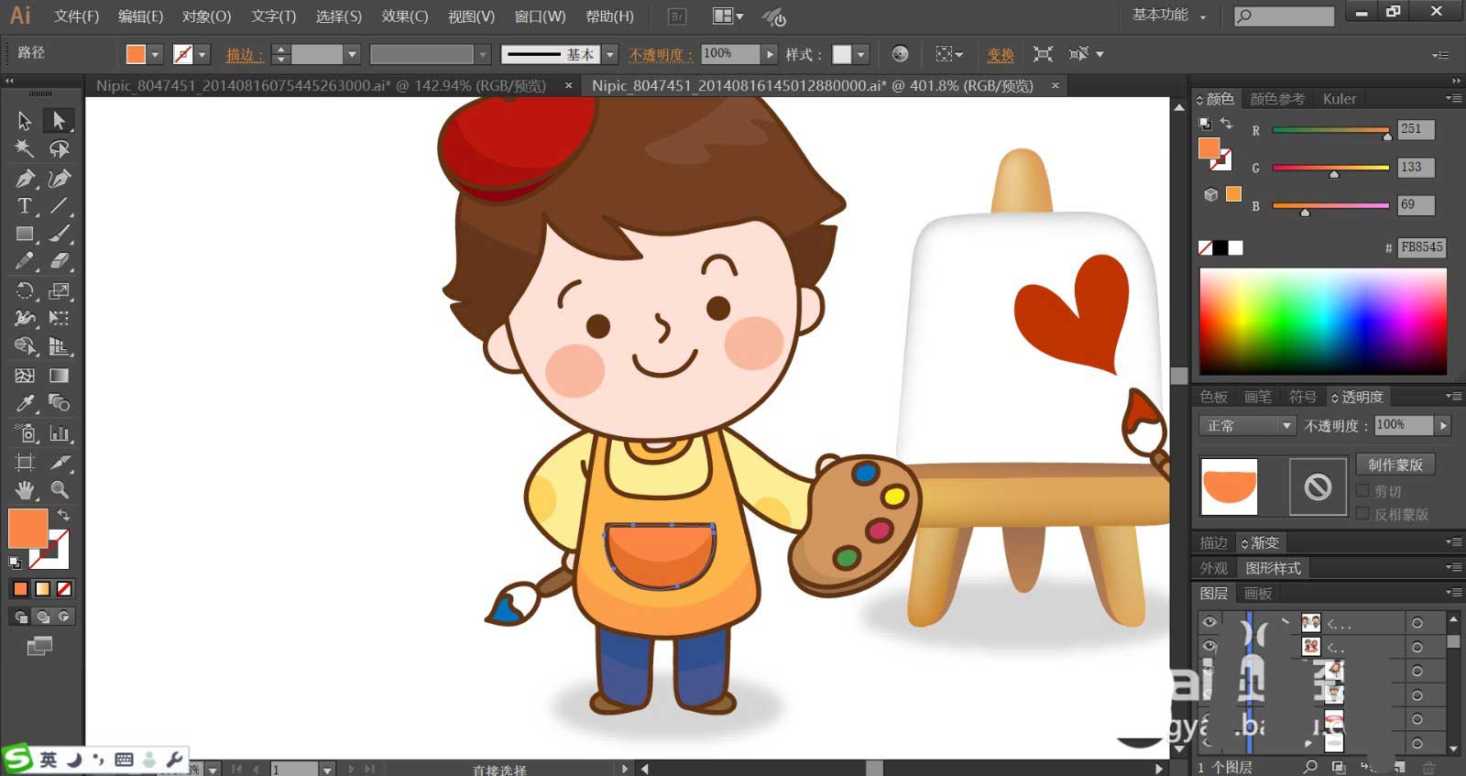Open stroke weight dropdown arrow
1466x776 pixels.
tap(352, 55)
